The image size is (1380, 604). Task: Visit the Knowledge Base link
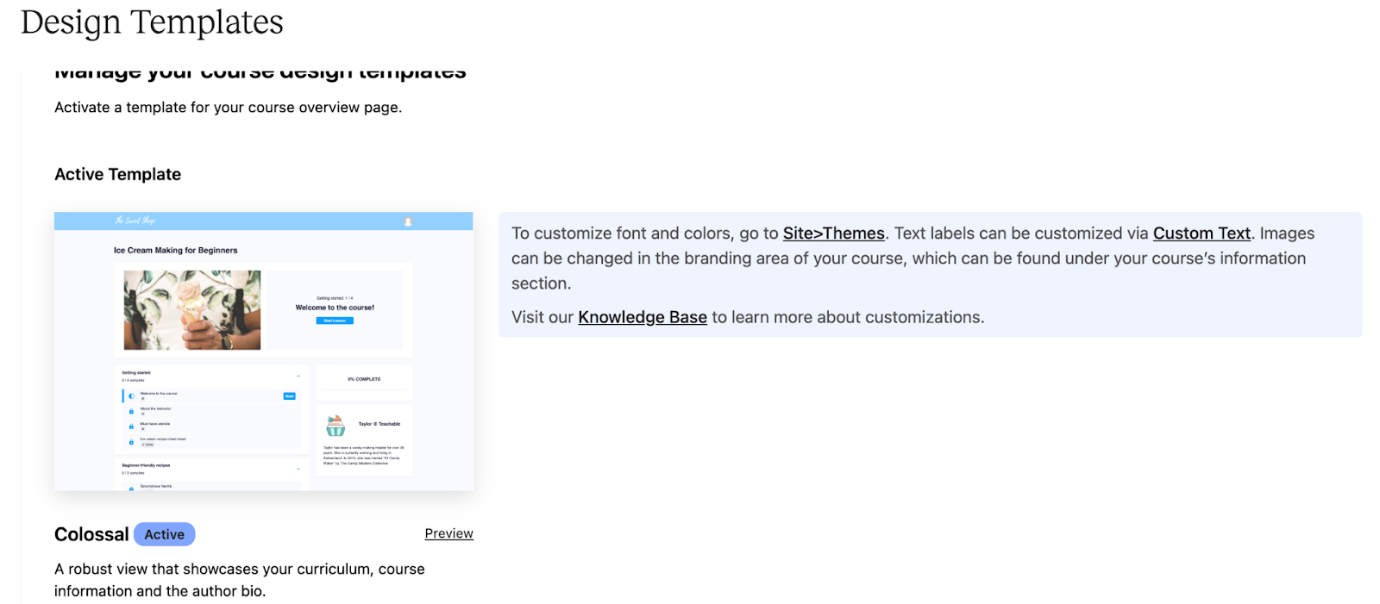point(642,317)
